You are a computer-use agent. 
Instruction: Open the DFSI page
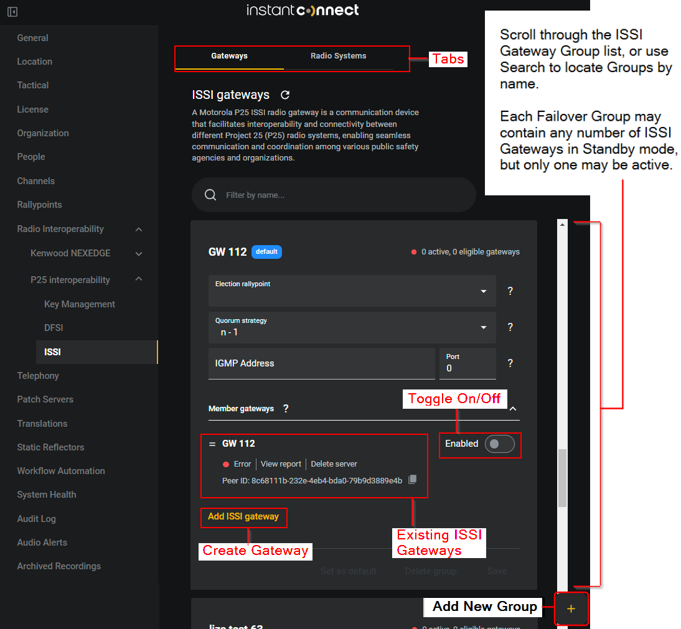(54, 328)
